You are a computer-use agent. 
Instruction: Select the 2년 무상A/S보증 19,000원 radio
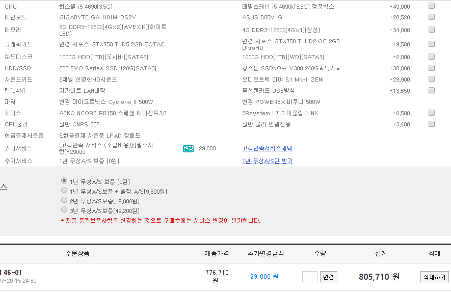pyautogui.click(x=64, y=200)
